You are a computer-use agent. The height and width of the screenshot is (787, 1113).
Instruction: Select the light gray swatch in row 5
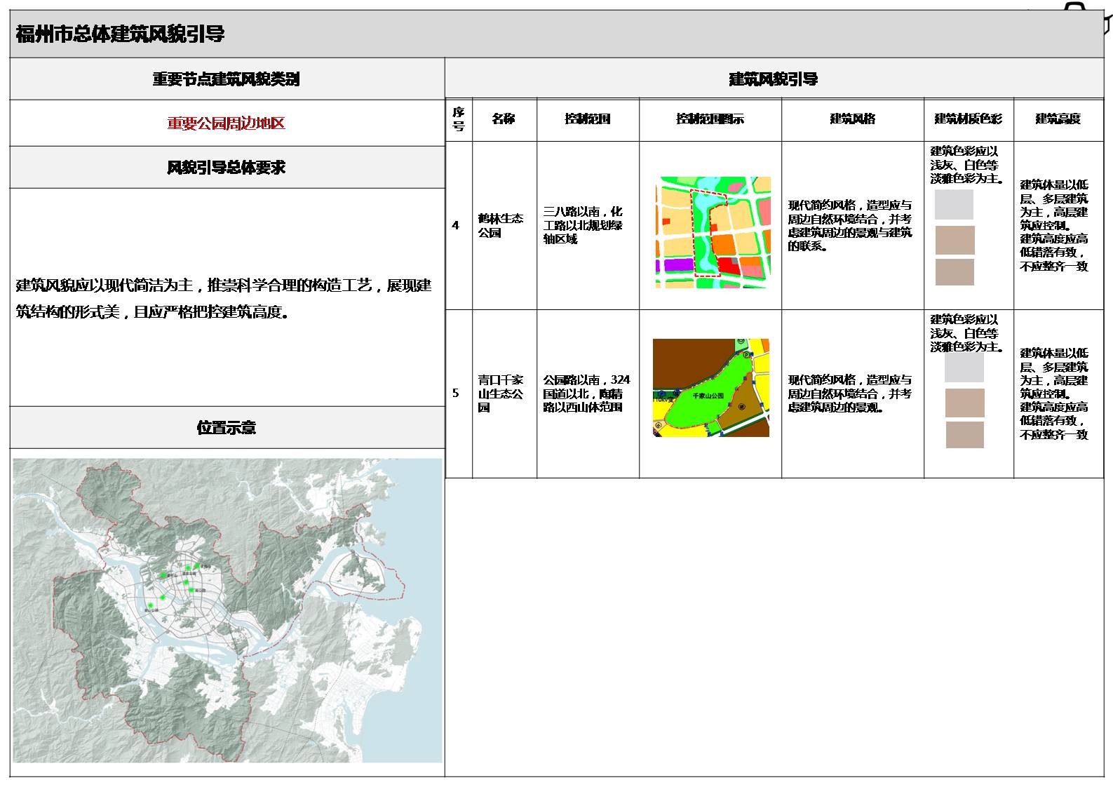[964, 368]
